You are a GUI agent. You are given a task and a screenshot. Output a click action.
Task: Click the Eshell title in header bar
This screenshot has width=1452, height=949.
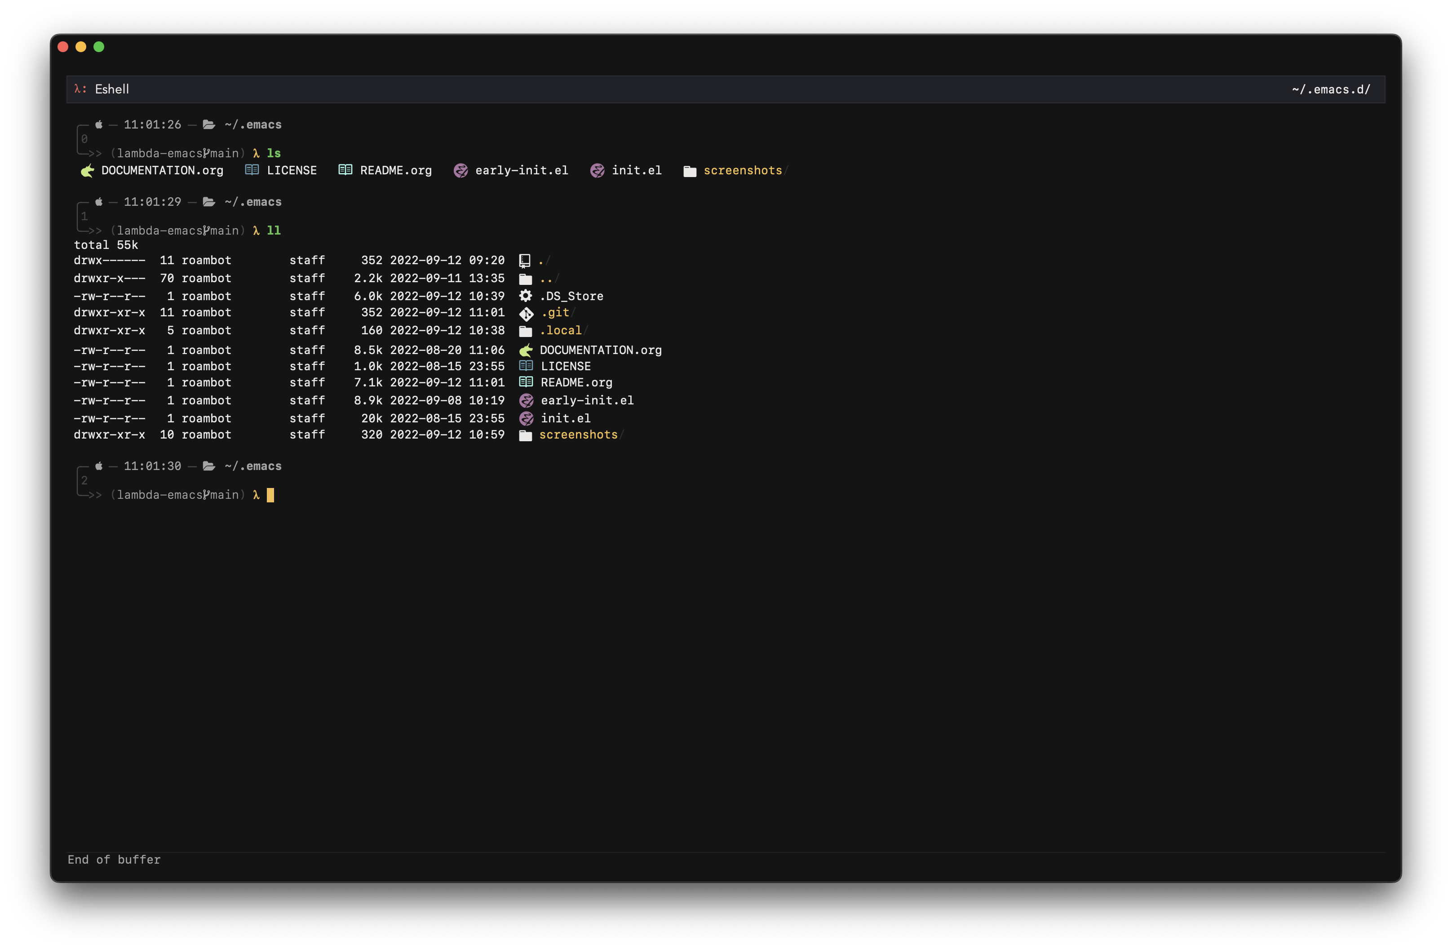(x=112, y=89)
